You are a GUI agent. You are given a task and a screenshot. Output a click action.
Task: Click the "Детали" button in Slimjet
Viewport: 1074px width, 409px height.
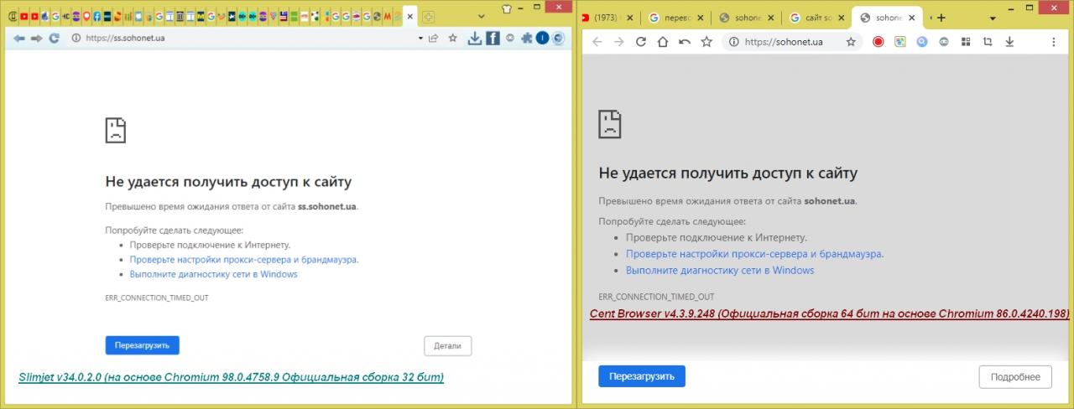click(x=447, y=345)
